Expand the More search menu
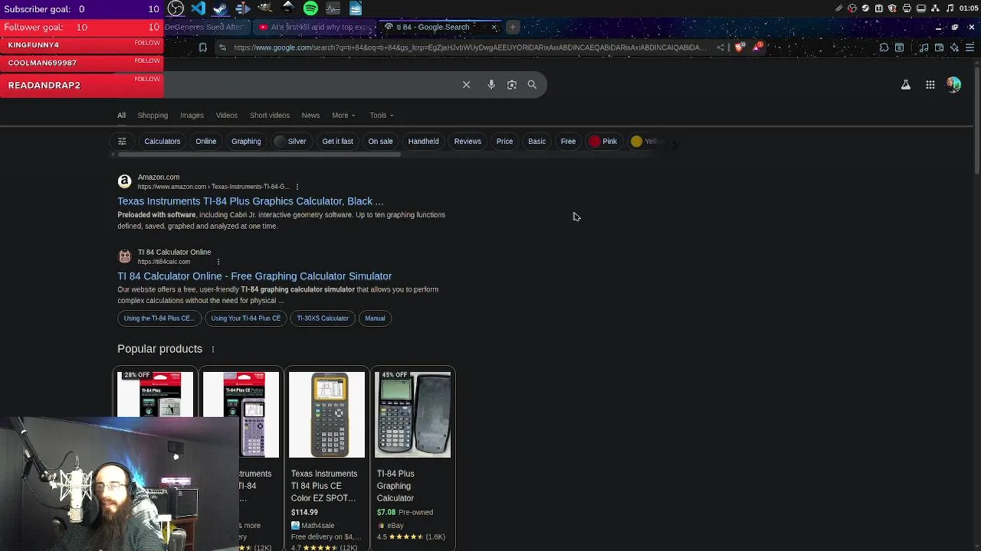This screenshot has width=981, height=551. coord(343,116)
